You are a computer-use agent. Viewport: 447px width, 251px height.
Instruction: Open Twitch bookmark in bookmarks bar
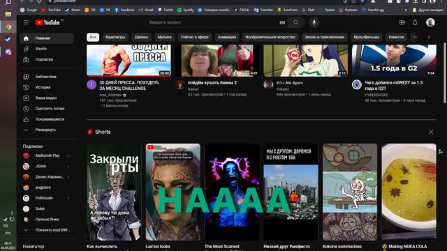tap(166, 10)
